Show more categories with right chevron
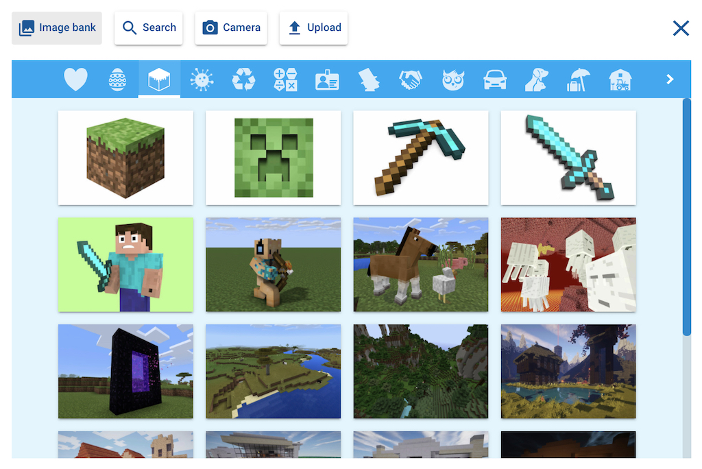702x469 pixels. click(670, 80)
